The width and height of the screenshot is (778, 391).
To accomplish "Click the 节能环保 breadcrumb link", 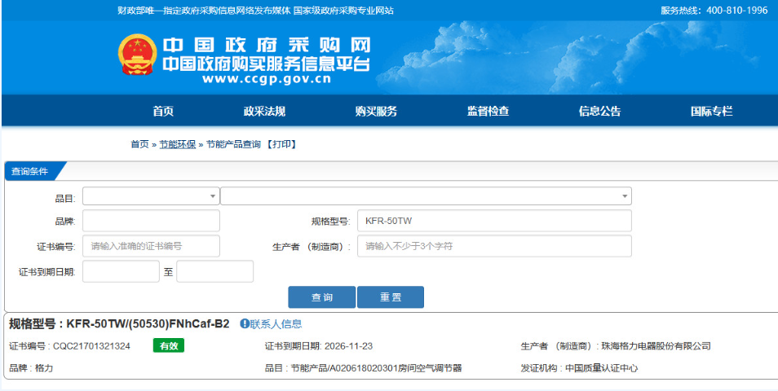I will click(177, 144).
